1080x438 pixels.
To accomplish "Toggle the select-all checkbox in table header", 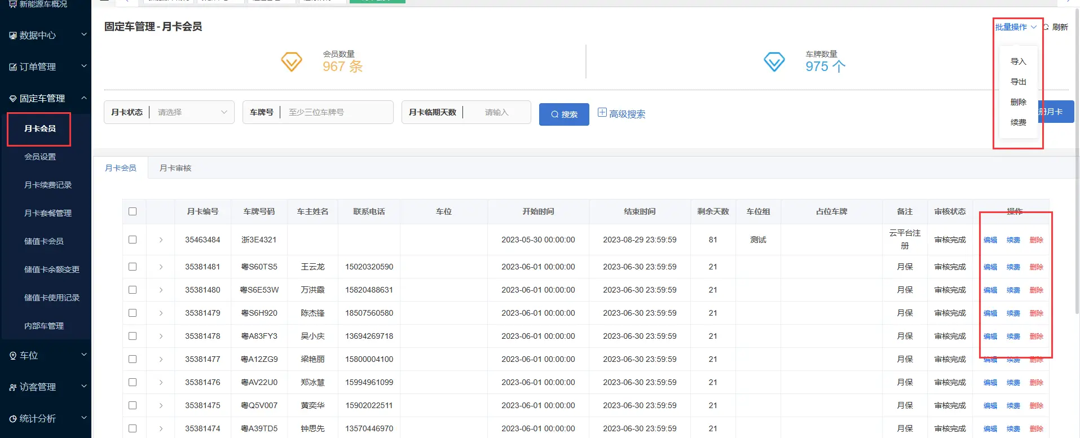I will [133, 211].
